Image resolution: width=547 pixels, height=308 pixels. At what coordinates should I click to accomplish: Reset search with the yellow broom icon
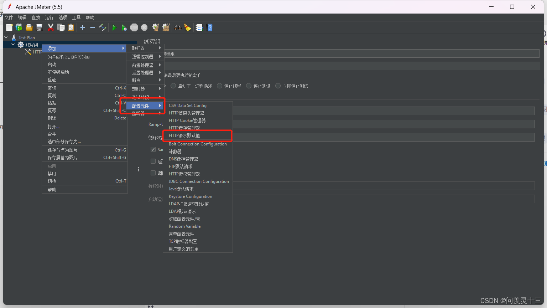coord(187,27)
